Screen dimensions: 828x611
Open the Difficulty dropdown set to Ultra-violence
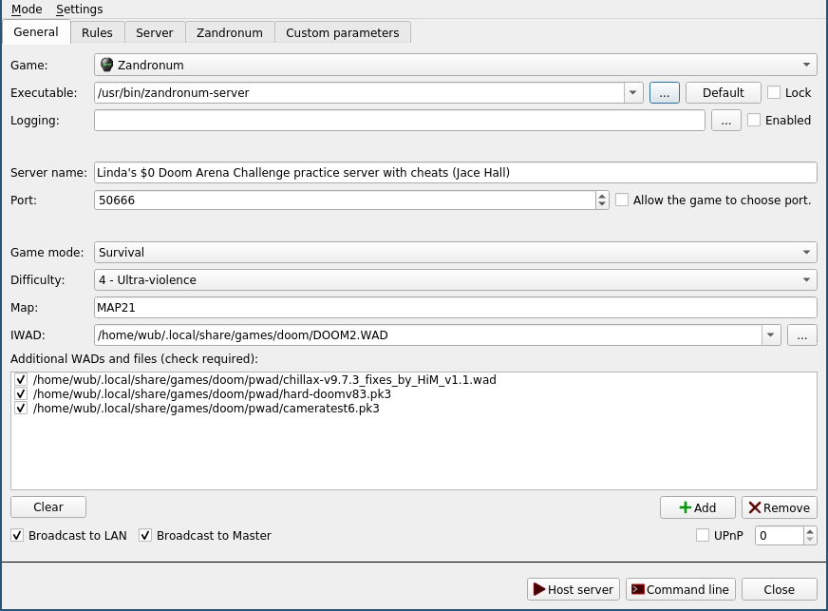pos(455,280)
